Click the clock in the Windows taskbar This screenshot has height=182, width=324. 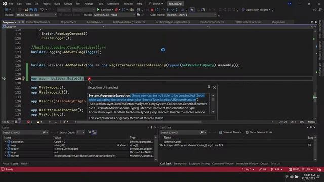pos(308,176)
